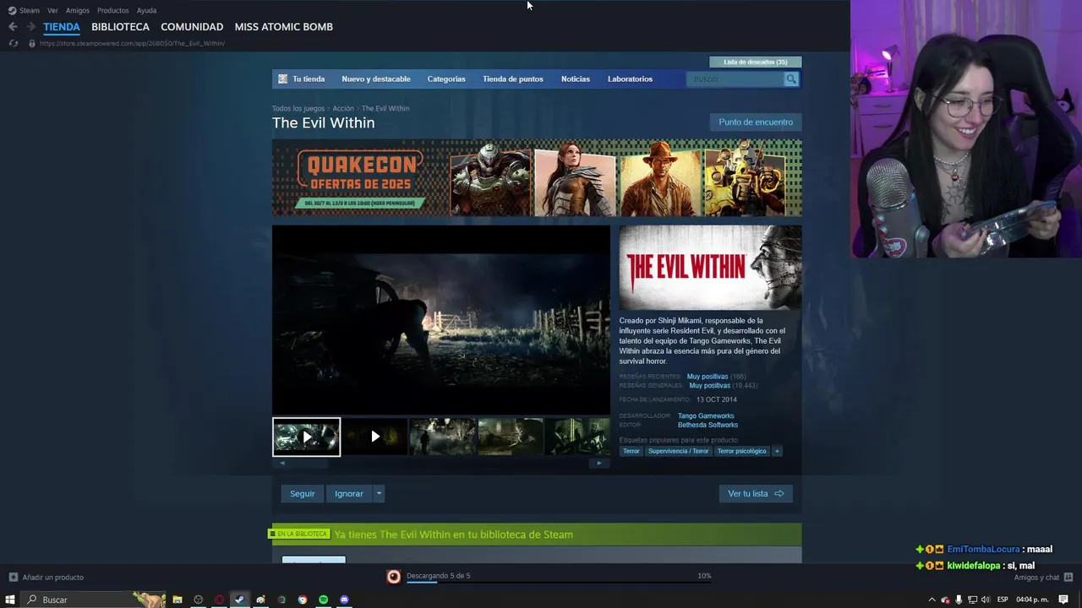This screenshot has width=1082, height=608.
Task: Click the Punto de encuentro button
Action: [x=756, y=122]
